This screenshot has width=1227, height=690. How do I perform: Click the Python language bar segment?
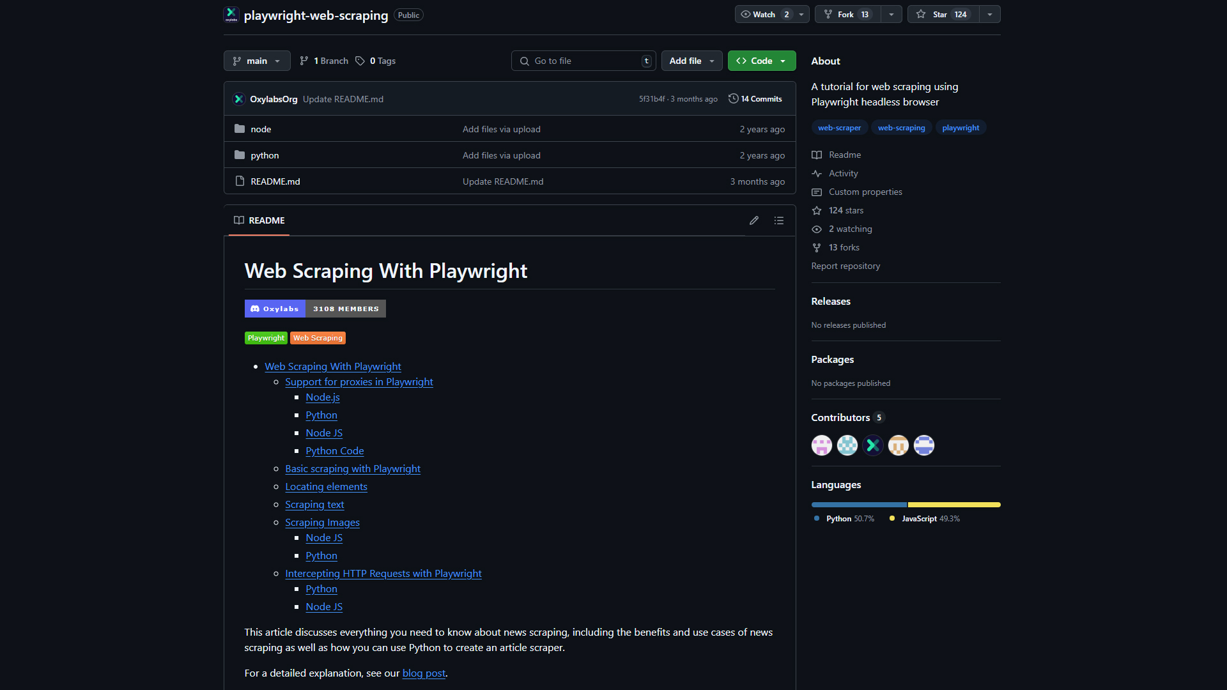[859, 505]
